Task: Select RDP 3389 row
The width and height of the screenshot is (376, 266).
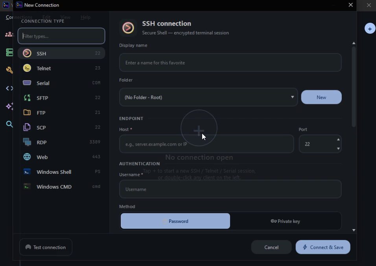Action: 61,142
